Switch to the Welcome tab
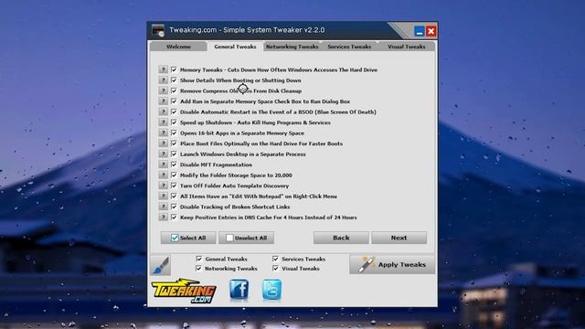Viewport: 585px width, 329px height. click(x=178, y=47)
